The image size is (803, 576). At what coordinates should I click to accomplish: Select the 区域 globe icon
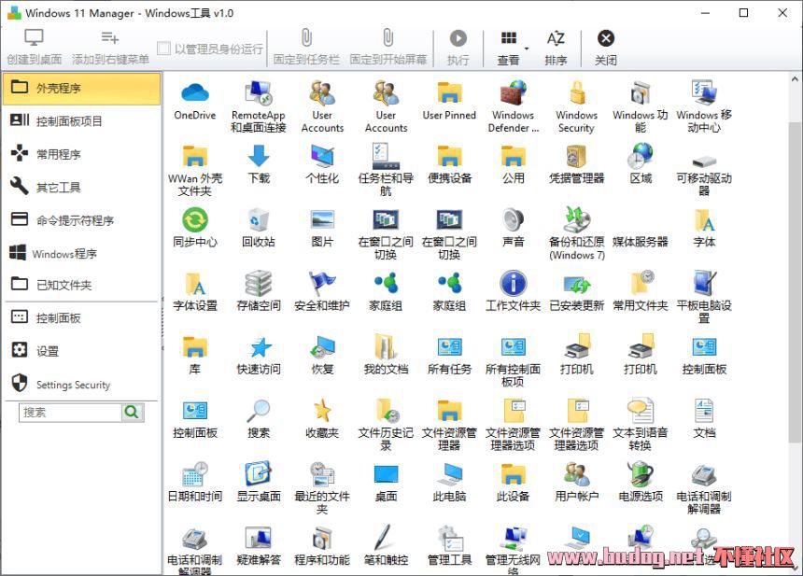click(x=641, y=156)
